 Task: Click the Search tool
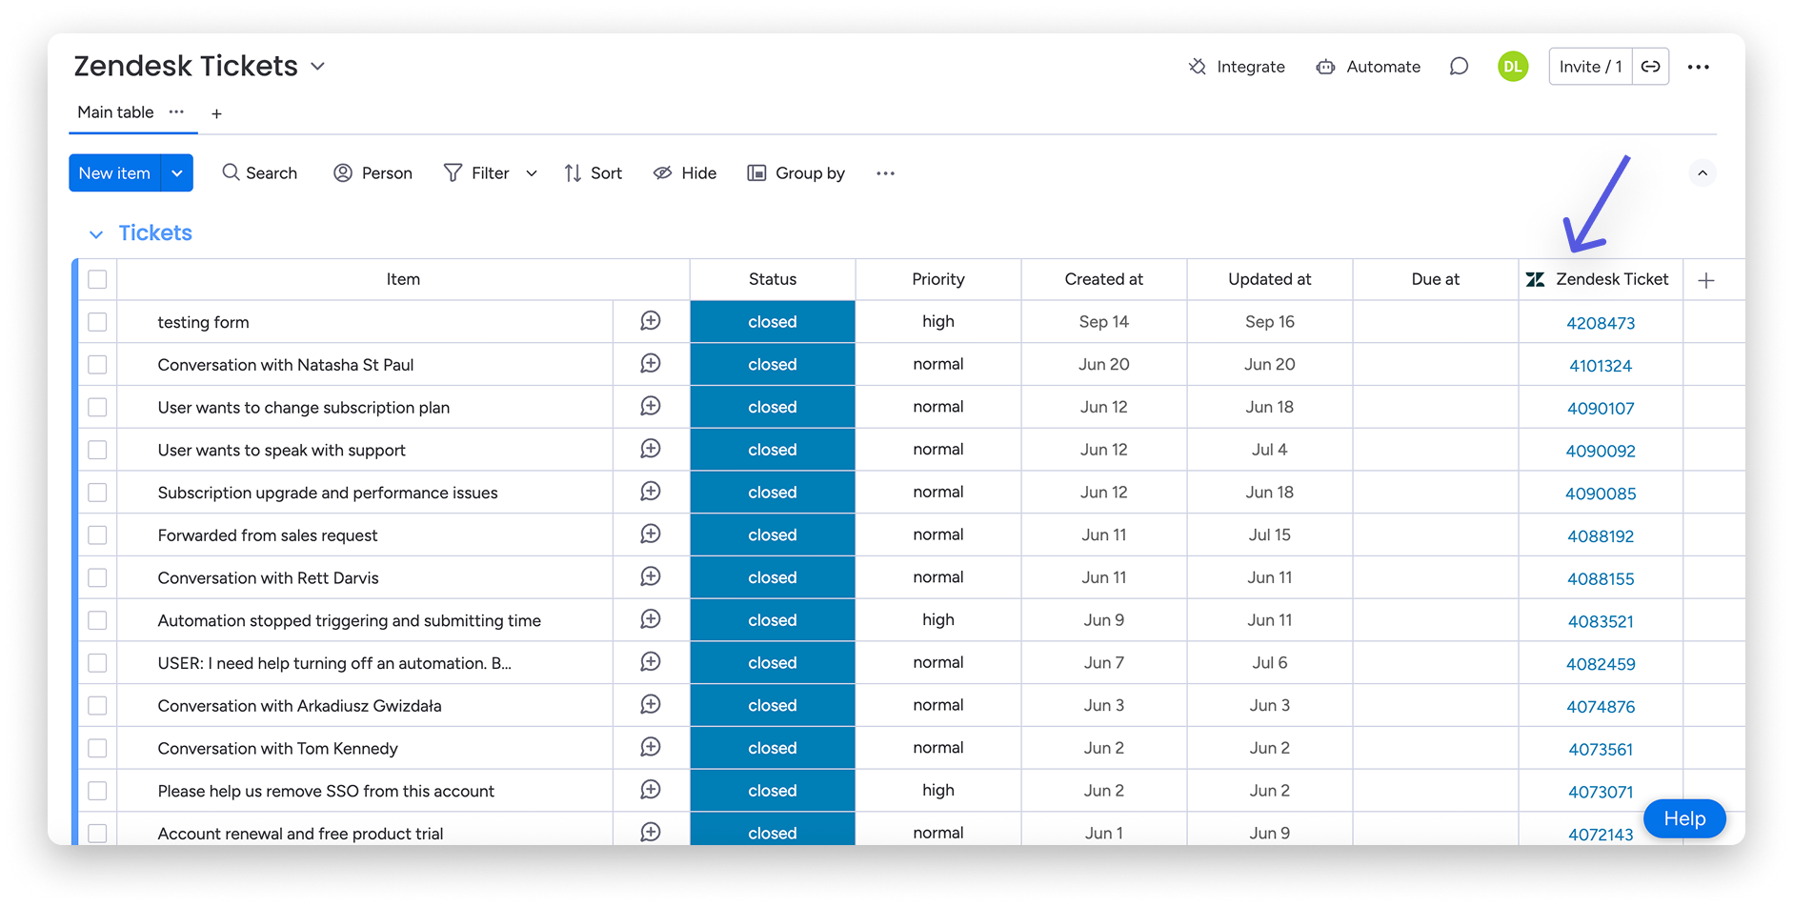click(x=260, y=173)
